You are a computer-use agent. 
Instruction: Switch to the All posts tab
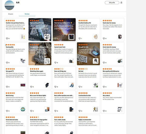point(11,14)
